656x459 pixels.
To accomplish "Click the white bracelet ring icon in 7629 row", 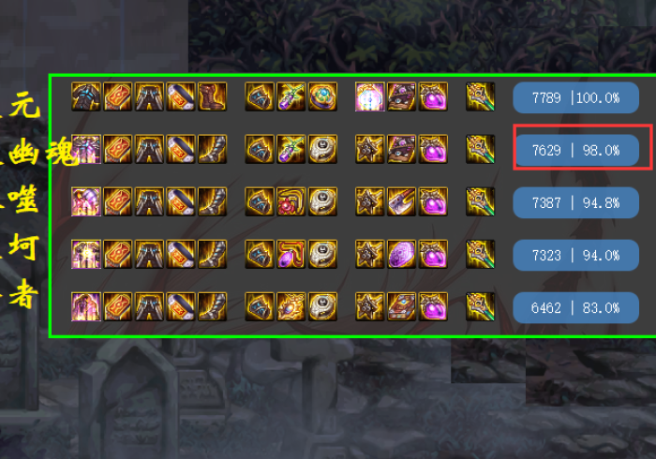I will [x=322, y=149].
